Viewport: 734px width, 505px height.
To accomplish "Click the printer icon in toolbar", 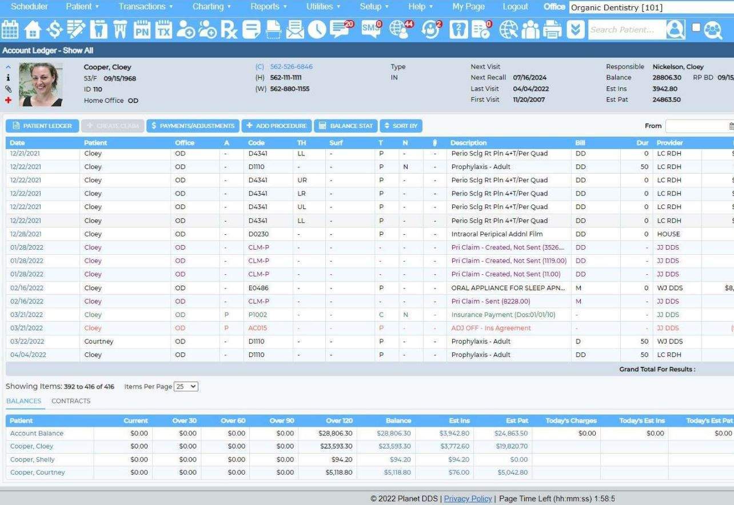I will pos(552,30).
